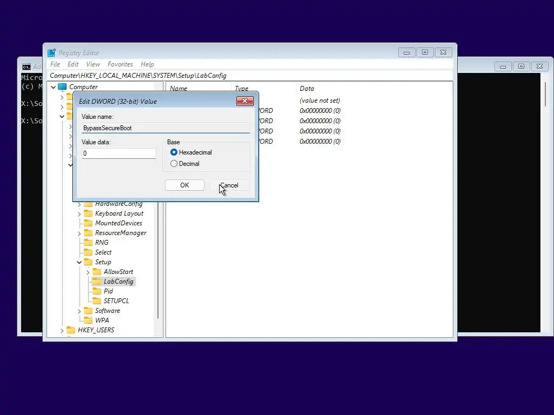Click the WPA folder icon
Viewport: 554px width, 415px height.
pos(88,320)
